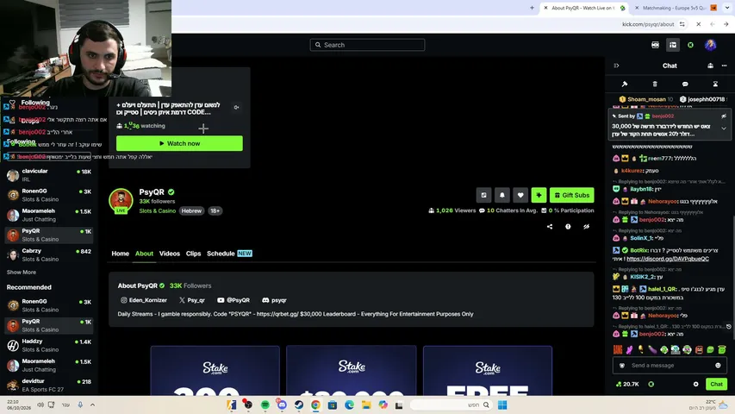The height and width of the screenshot is (414, 735).
Task: Toggle mute icon on stream preview card
Action: pyautogui.click(x=236, y=108)
